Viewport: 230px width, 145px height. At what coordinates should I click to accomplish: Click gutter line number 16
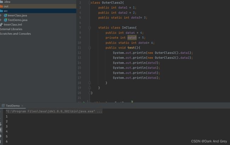pyautogui.click(x=79, y=73)
